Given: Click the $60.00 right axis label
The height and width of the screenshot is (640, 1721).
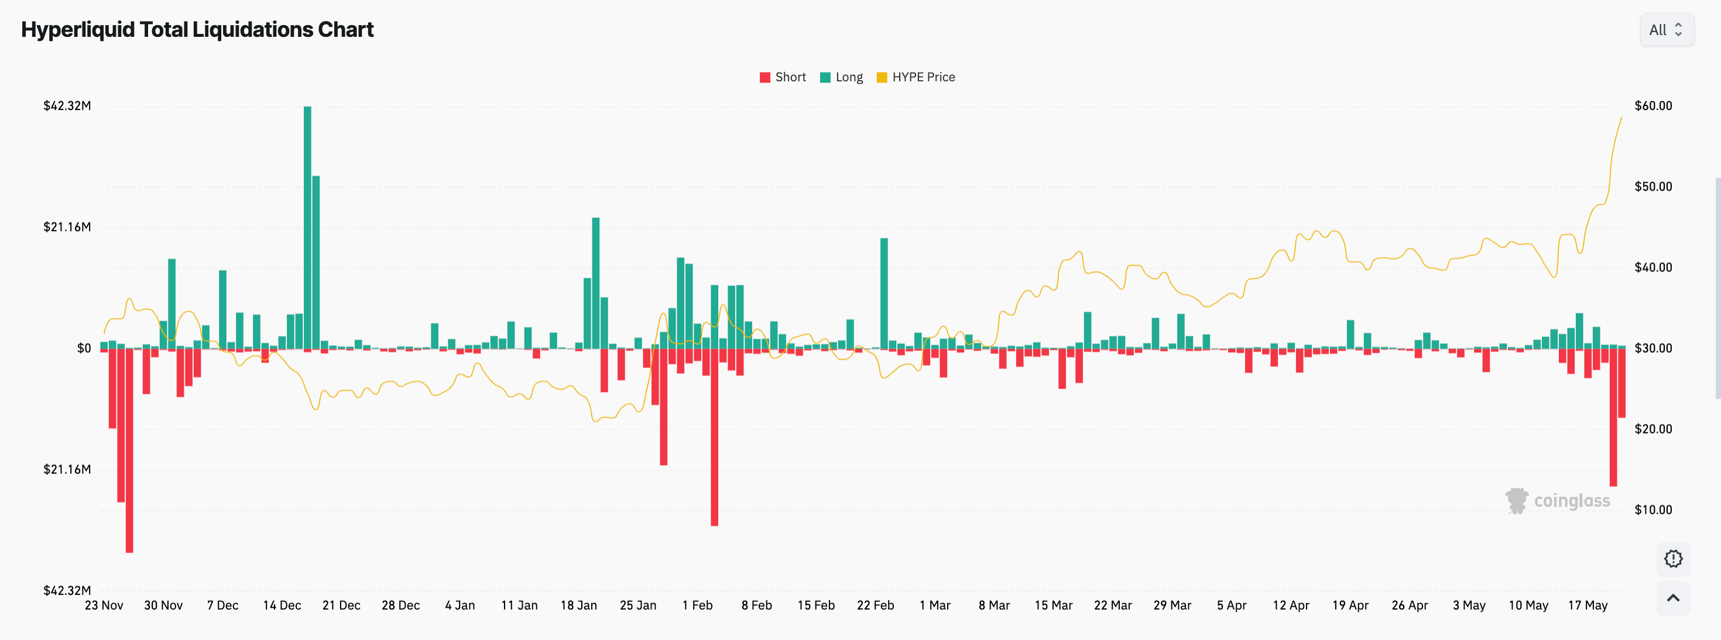Looking at the screenshot, I should (x=1654, y=106).
